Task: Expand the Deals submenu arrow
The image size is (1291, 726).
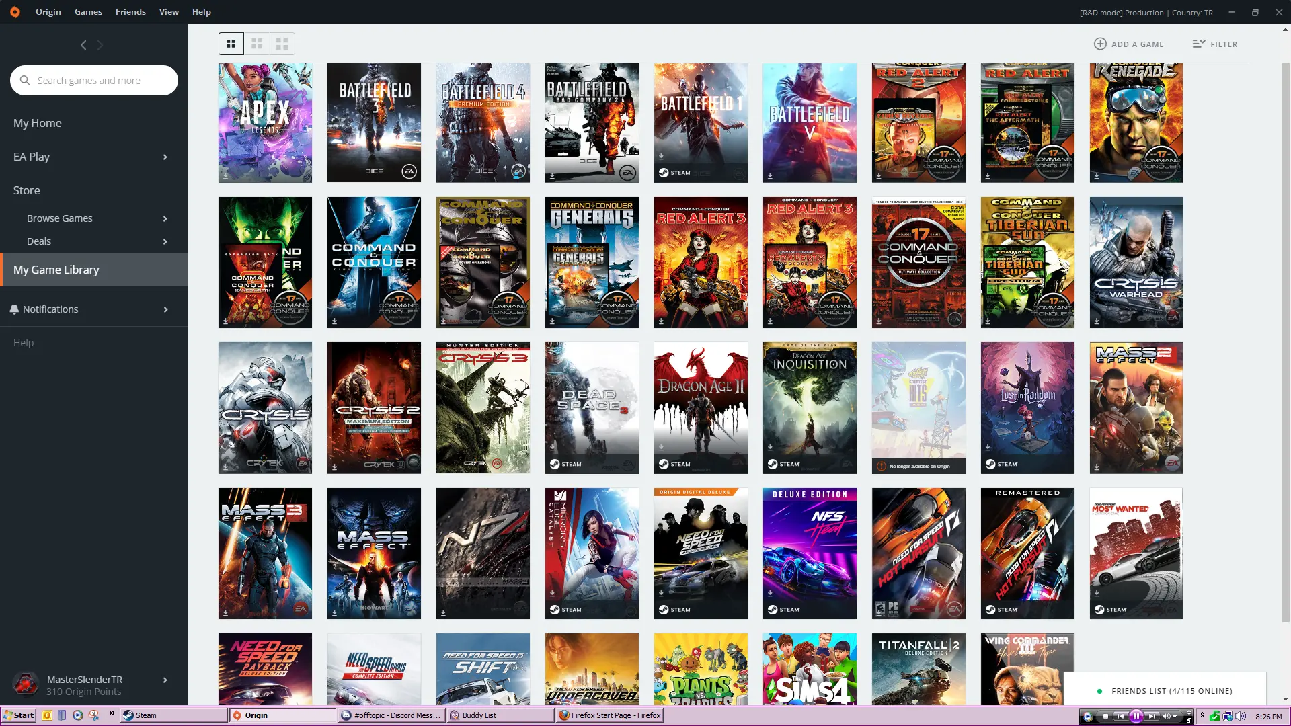Action: pos(165,241)
